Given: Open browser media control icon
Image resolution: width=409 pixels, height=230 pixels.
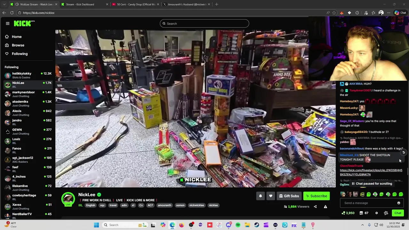Looking at the screenshot, I should [366, 13].
